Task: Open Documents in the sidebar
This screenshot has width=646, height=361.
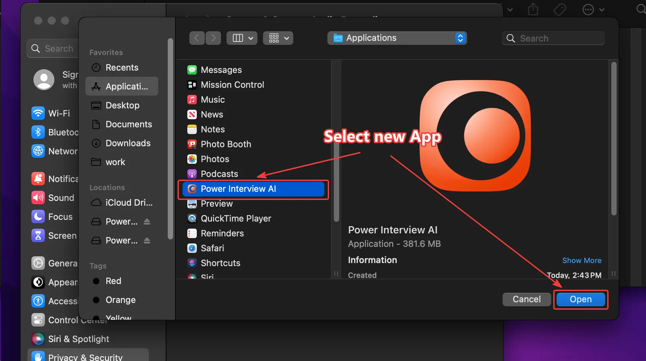Action: pyautogui.click(x=122, y=124)
